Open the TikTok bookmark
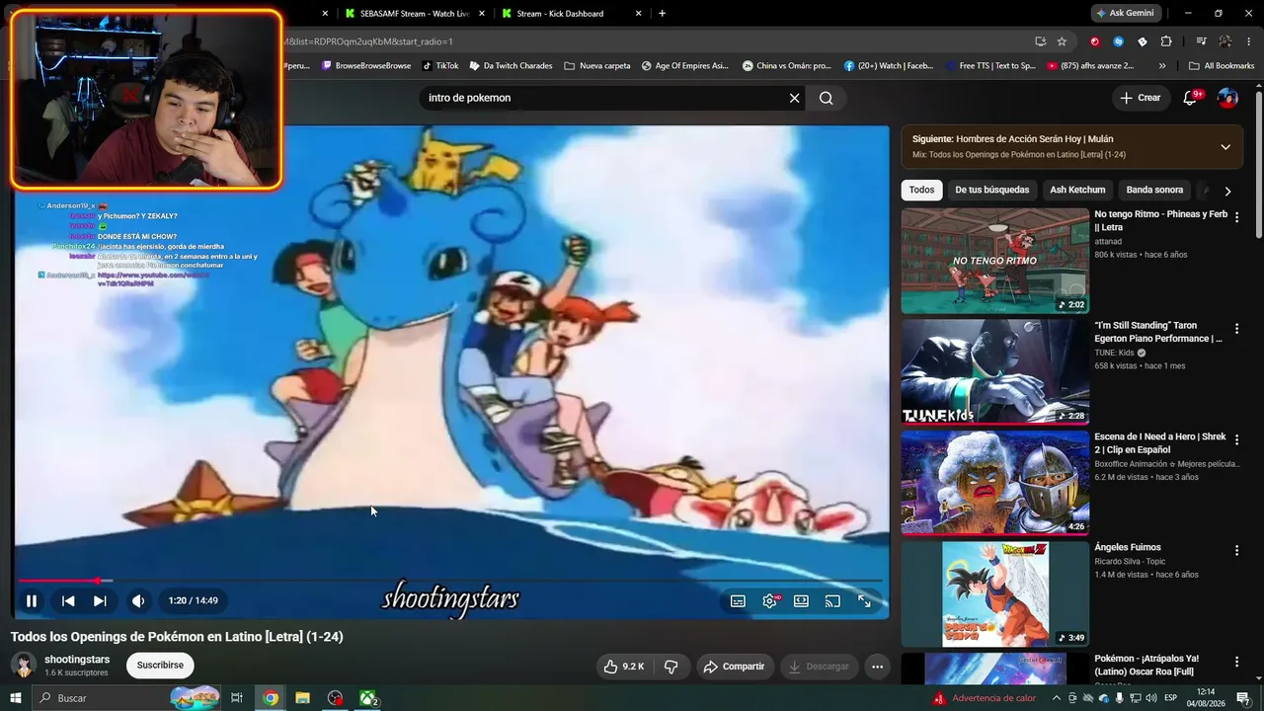Screen dimensions: 1264x711 click(x=440, y=66)
